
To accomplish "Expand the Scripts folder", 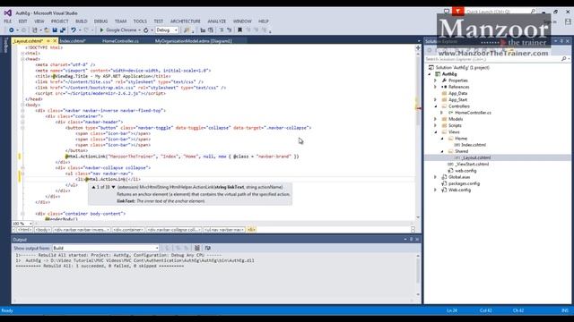I will click(x=436, y=125).
